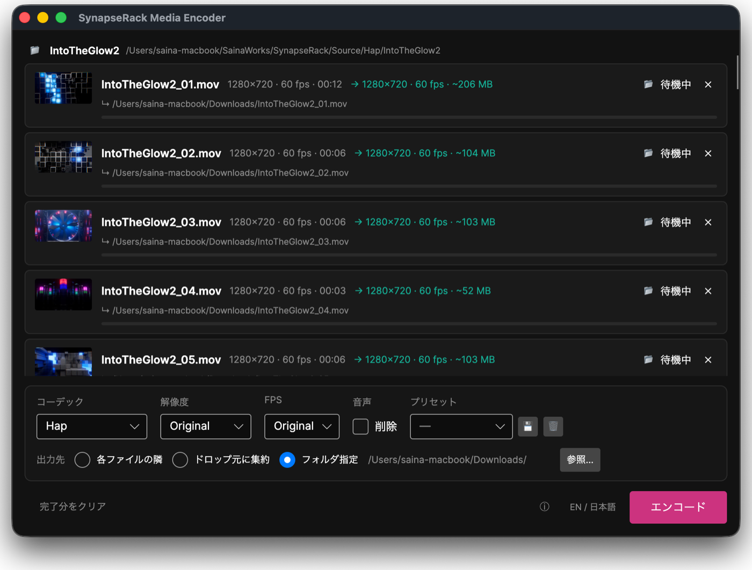The height and width of the screenshot is (570, 752).
Task: Remove IntoTheGlow2_01.mov from the queue
Action: point(708,84)
